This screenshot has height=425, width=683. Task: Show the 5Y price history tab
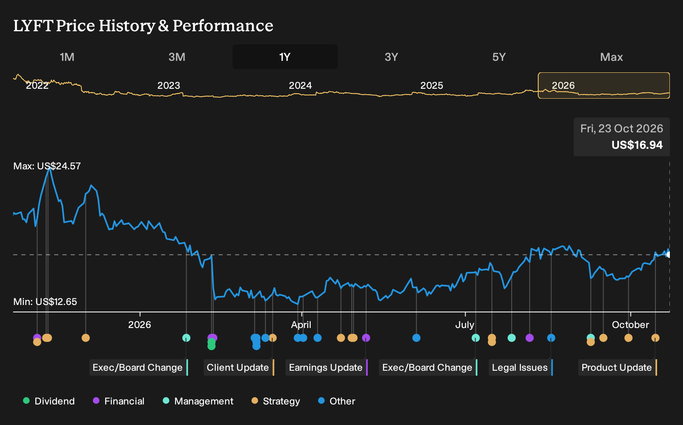(x=499, y=57)
